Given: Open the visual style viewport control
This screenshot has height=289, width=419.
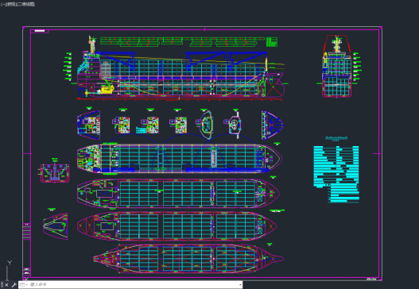Looking at the screenshot, I should coord(25,4).
